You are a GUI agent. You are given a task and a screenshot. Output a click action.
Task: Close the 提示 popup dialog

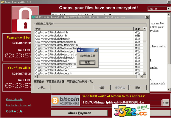pyautogui.click(x=96, y=50)
